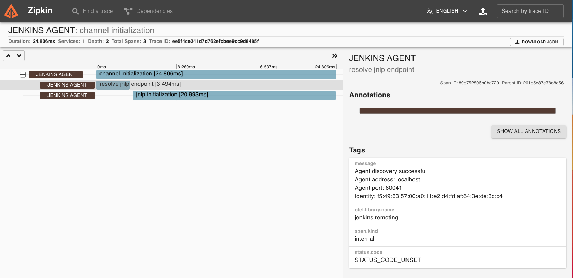Click the JENKINS AGENT heading in detail panel
This screenshot has height=278, width=573.
coord(382,58)
